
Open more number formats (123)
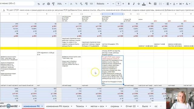click(91, 4)
